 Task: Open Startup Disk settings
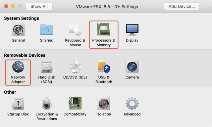pyautogui.click(x=18, y=104)
